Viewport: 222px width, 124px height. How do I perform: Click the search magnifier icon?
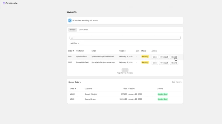(x=72, y=38)
